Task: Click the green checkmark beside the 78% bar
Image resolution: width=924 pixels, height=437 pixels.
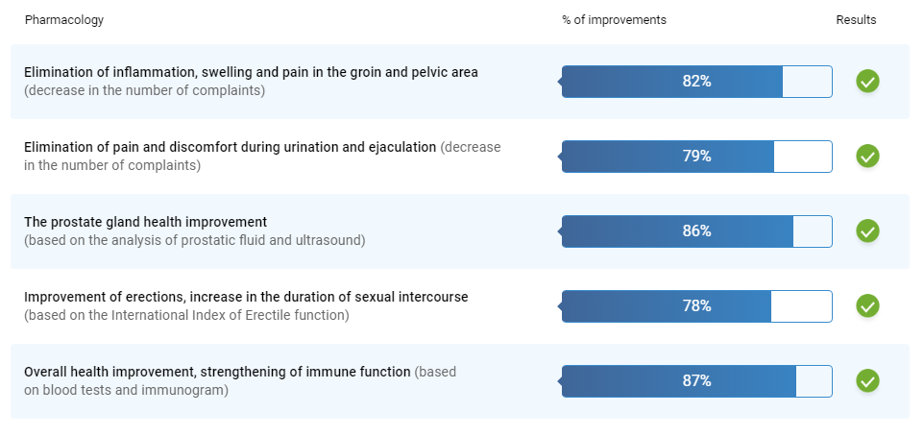Action: [867, 305]
